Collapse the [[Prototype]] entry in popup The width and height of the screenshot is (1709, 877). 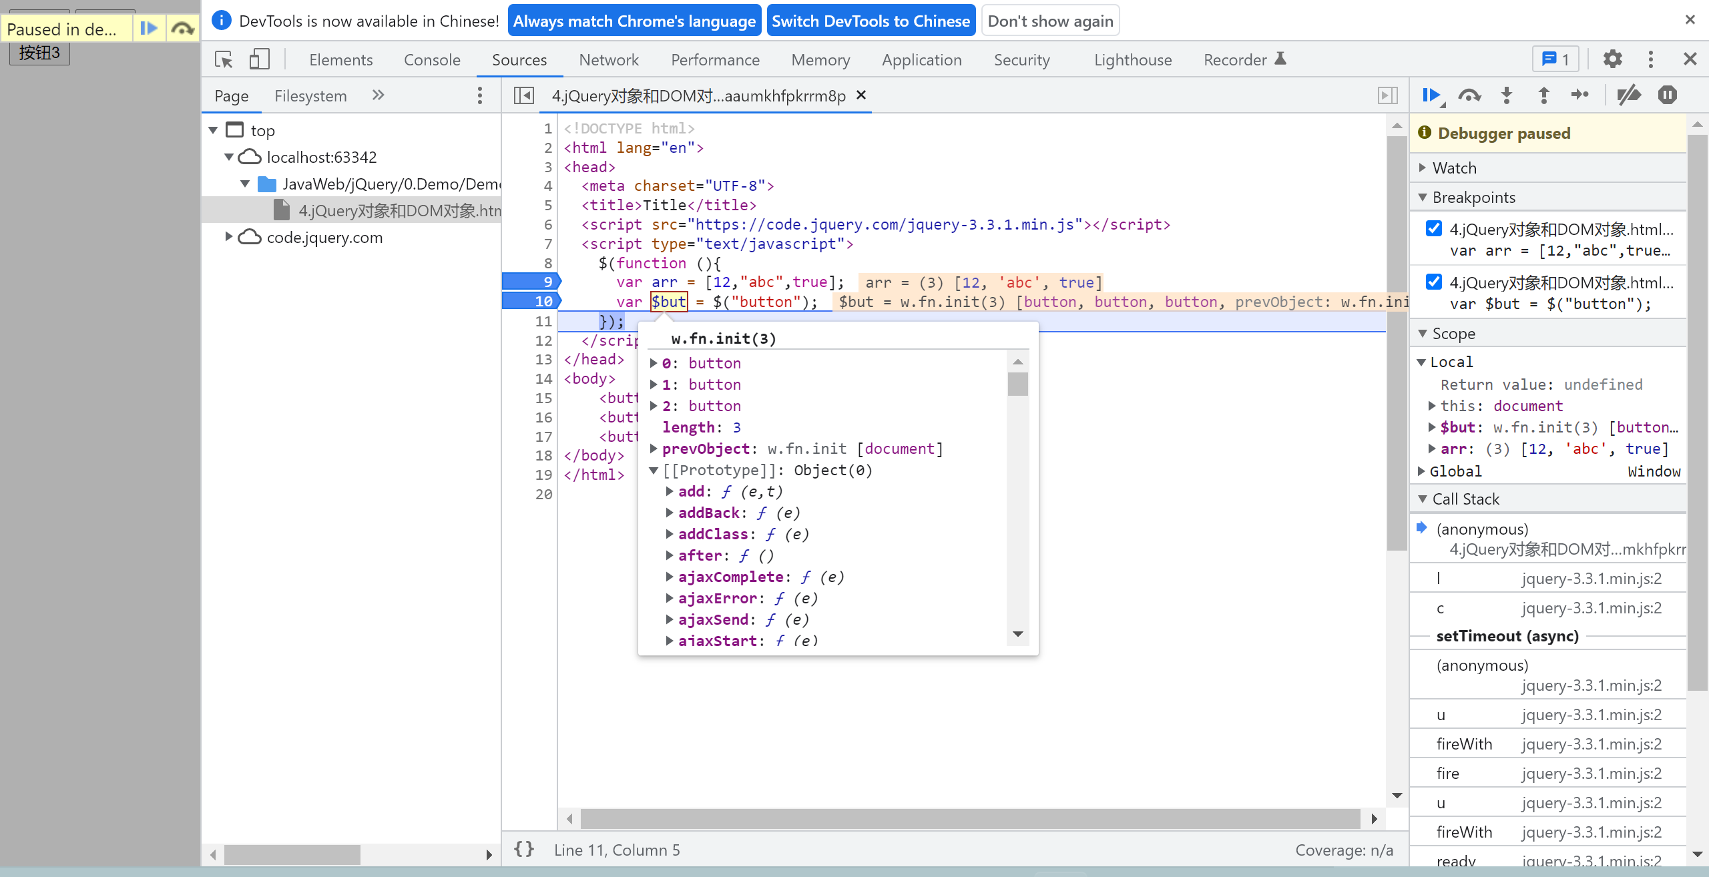pyautogui.click(x=654, y=470)
